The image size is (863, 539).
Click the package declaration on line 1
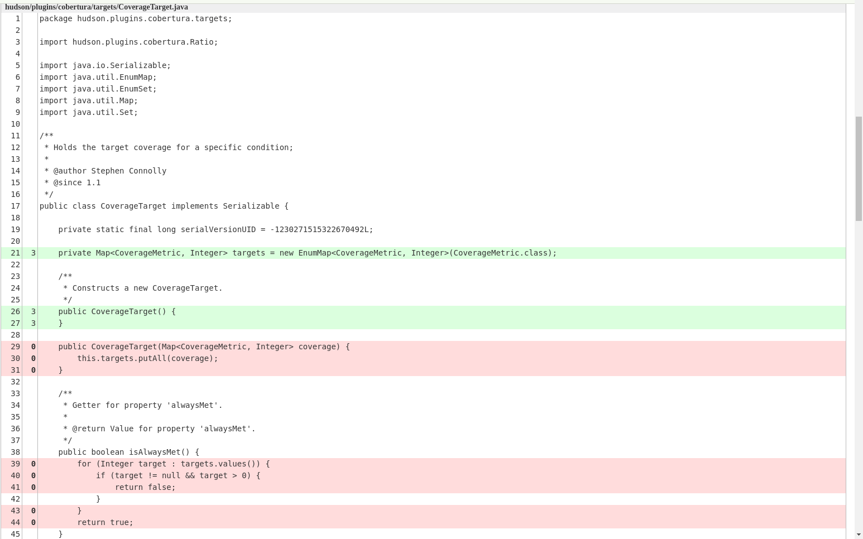135,18
